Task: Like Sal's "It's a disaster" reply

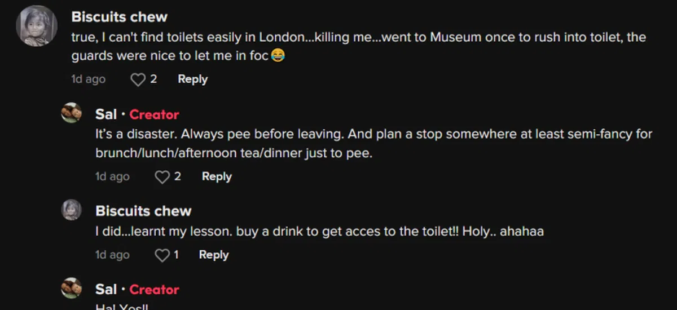Action: point(162,177)
